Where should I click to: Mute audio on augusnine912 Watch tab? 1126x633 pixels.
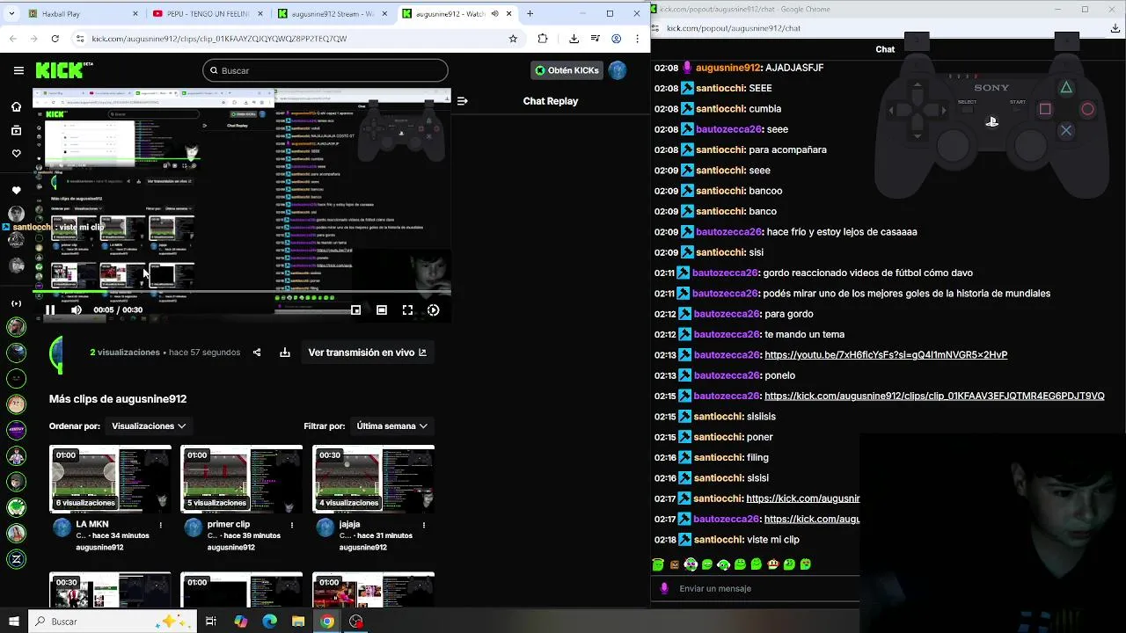point(494,13)
